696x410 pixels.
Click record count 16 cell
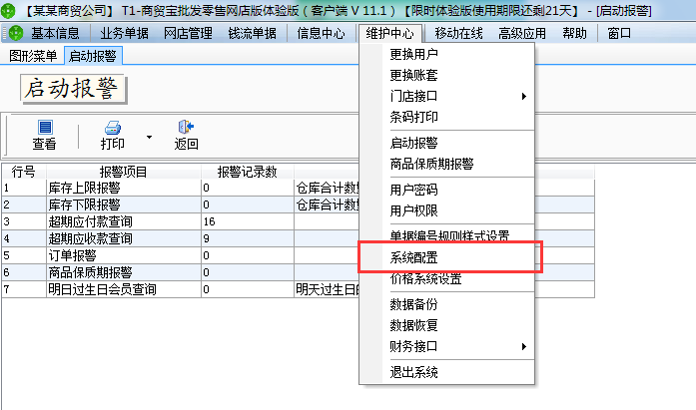(x=248, y=221)
